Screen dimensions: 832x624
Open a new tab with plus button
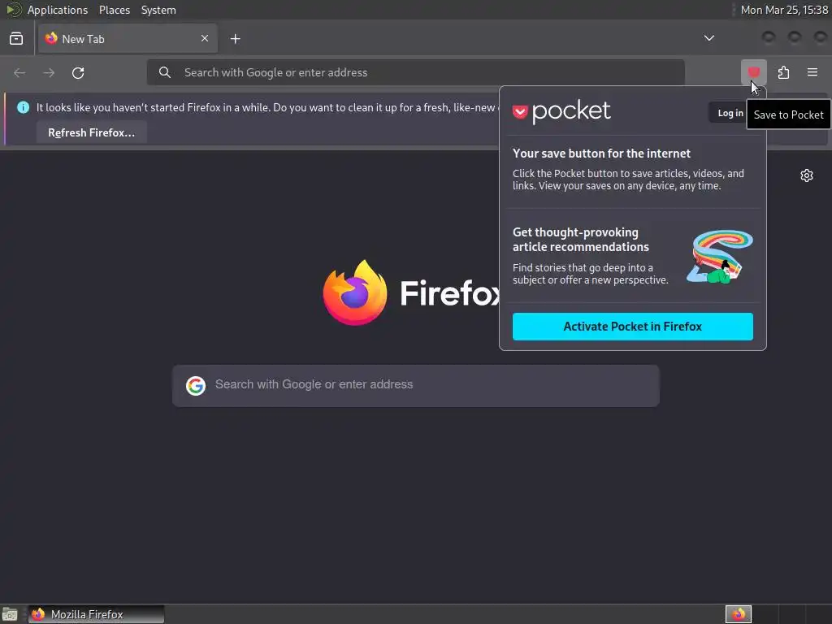point(235,39)
